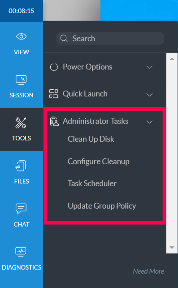
Task: Select Clean Up Disk task
Action: pos(91,139)
